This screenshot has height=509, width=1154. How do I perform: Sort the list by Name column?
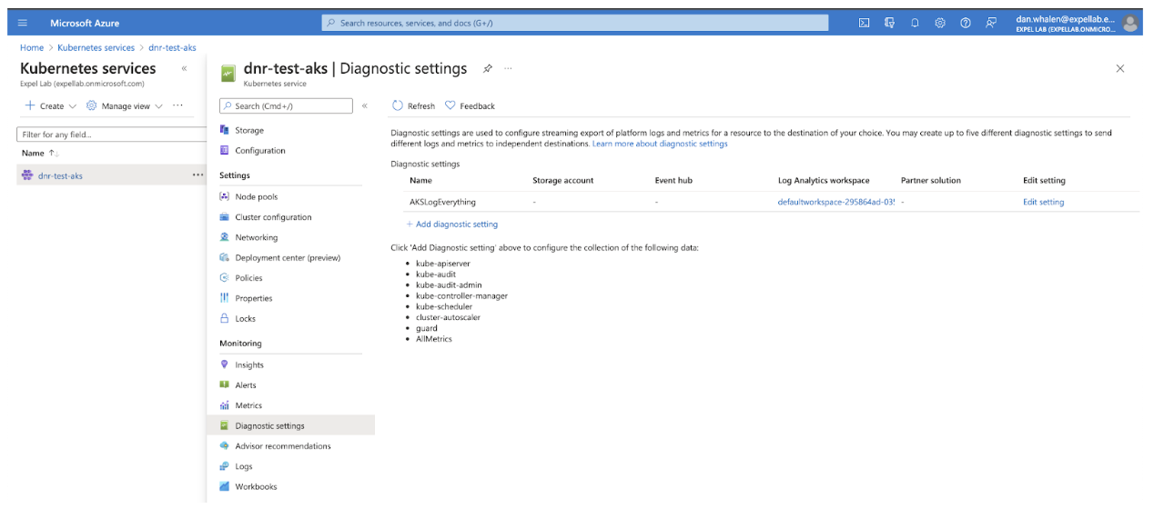(x=38, y=154)
